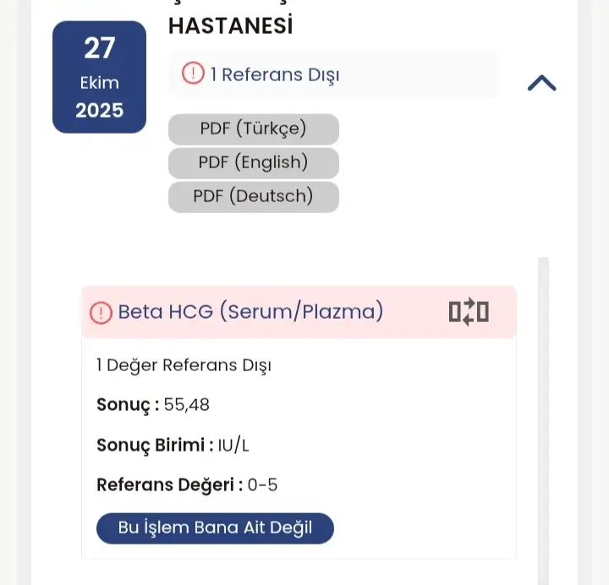
Task: Click the Sonuç value 55,48
Action: (x=187, y=405)
